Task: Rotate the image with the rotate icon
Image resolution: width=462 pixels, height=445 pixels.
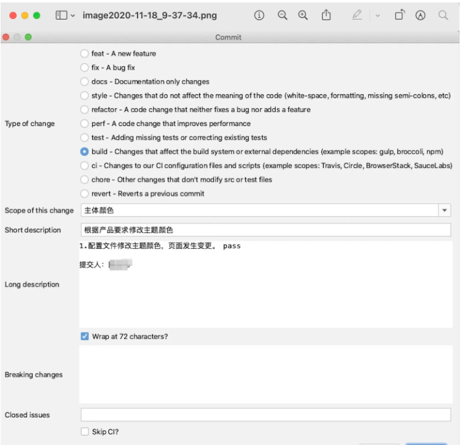Action: coord(399,15)
